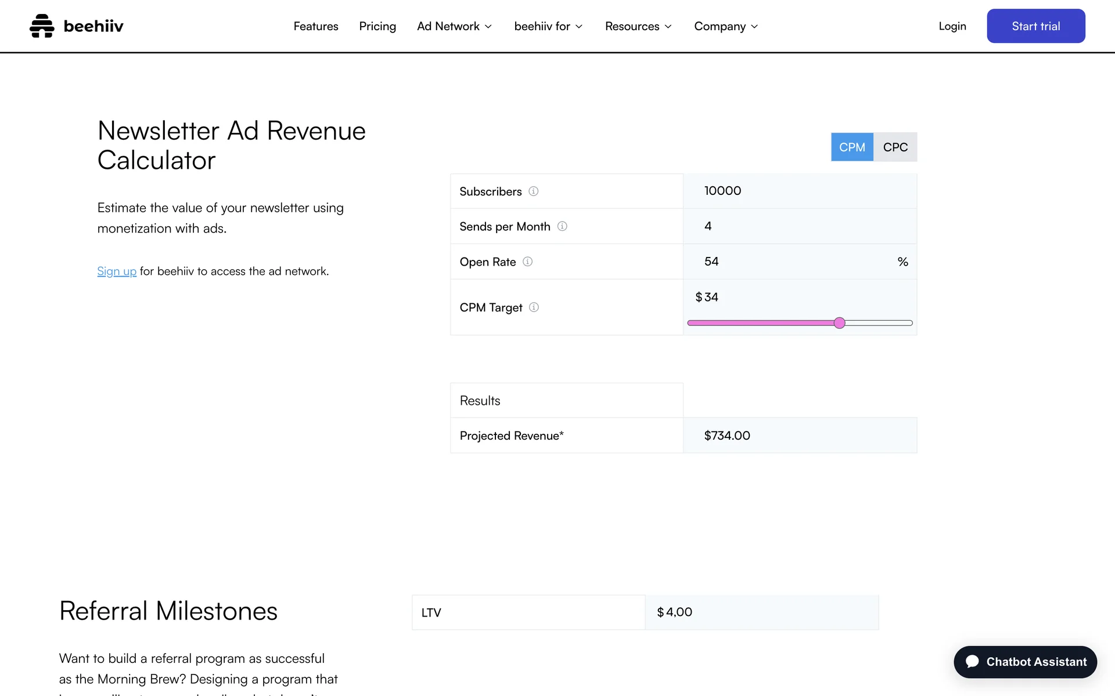Switch the calculator to CPM mode

coord(851,147)
